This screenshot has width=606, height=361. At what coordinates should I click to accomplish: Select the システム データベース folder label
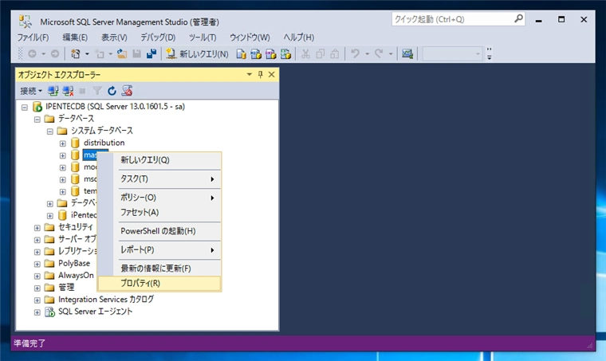pyautogui.click(x=102, y=131)
